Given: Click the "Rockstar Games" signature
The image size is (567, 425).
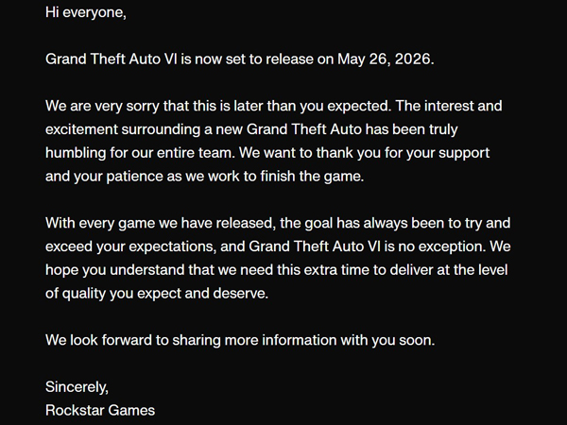Looking at the screenshot, I should coord(100,410).
